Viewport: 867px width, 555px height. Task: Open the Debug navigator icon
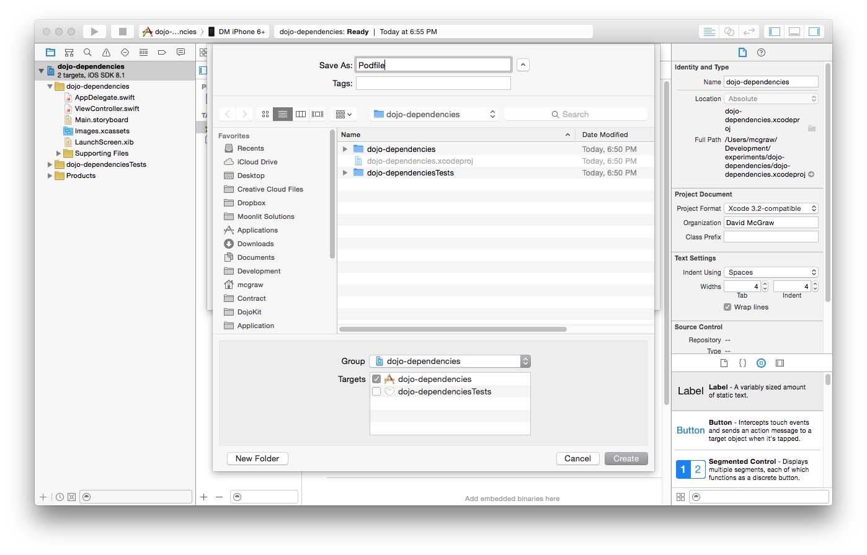[143, 53]
